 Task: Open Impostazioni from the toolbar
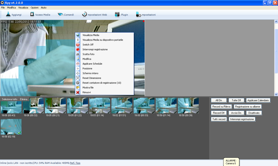pos(138,14)
